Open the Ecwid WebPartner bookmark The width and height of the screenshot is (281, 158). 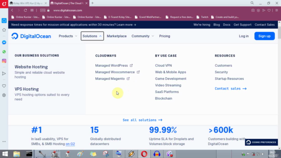pos(148,17)
